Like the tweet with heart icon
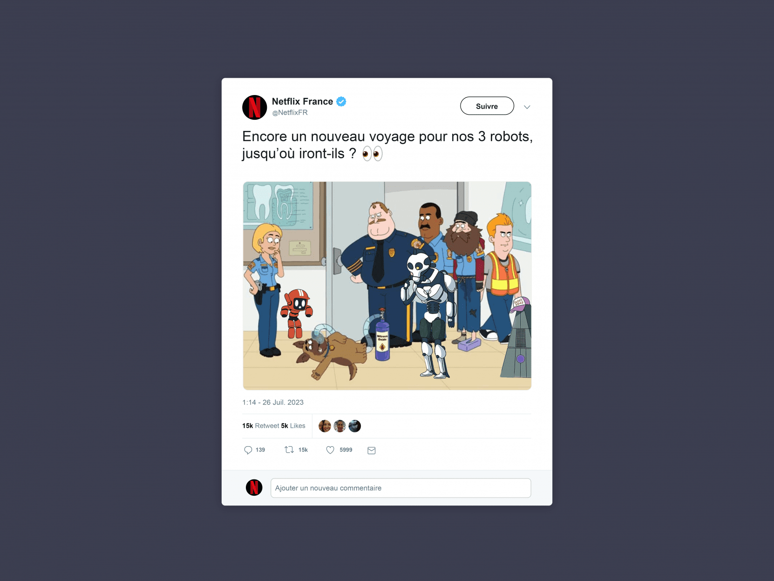Screen dimensions: 774x581 coord(330,450)
